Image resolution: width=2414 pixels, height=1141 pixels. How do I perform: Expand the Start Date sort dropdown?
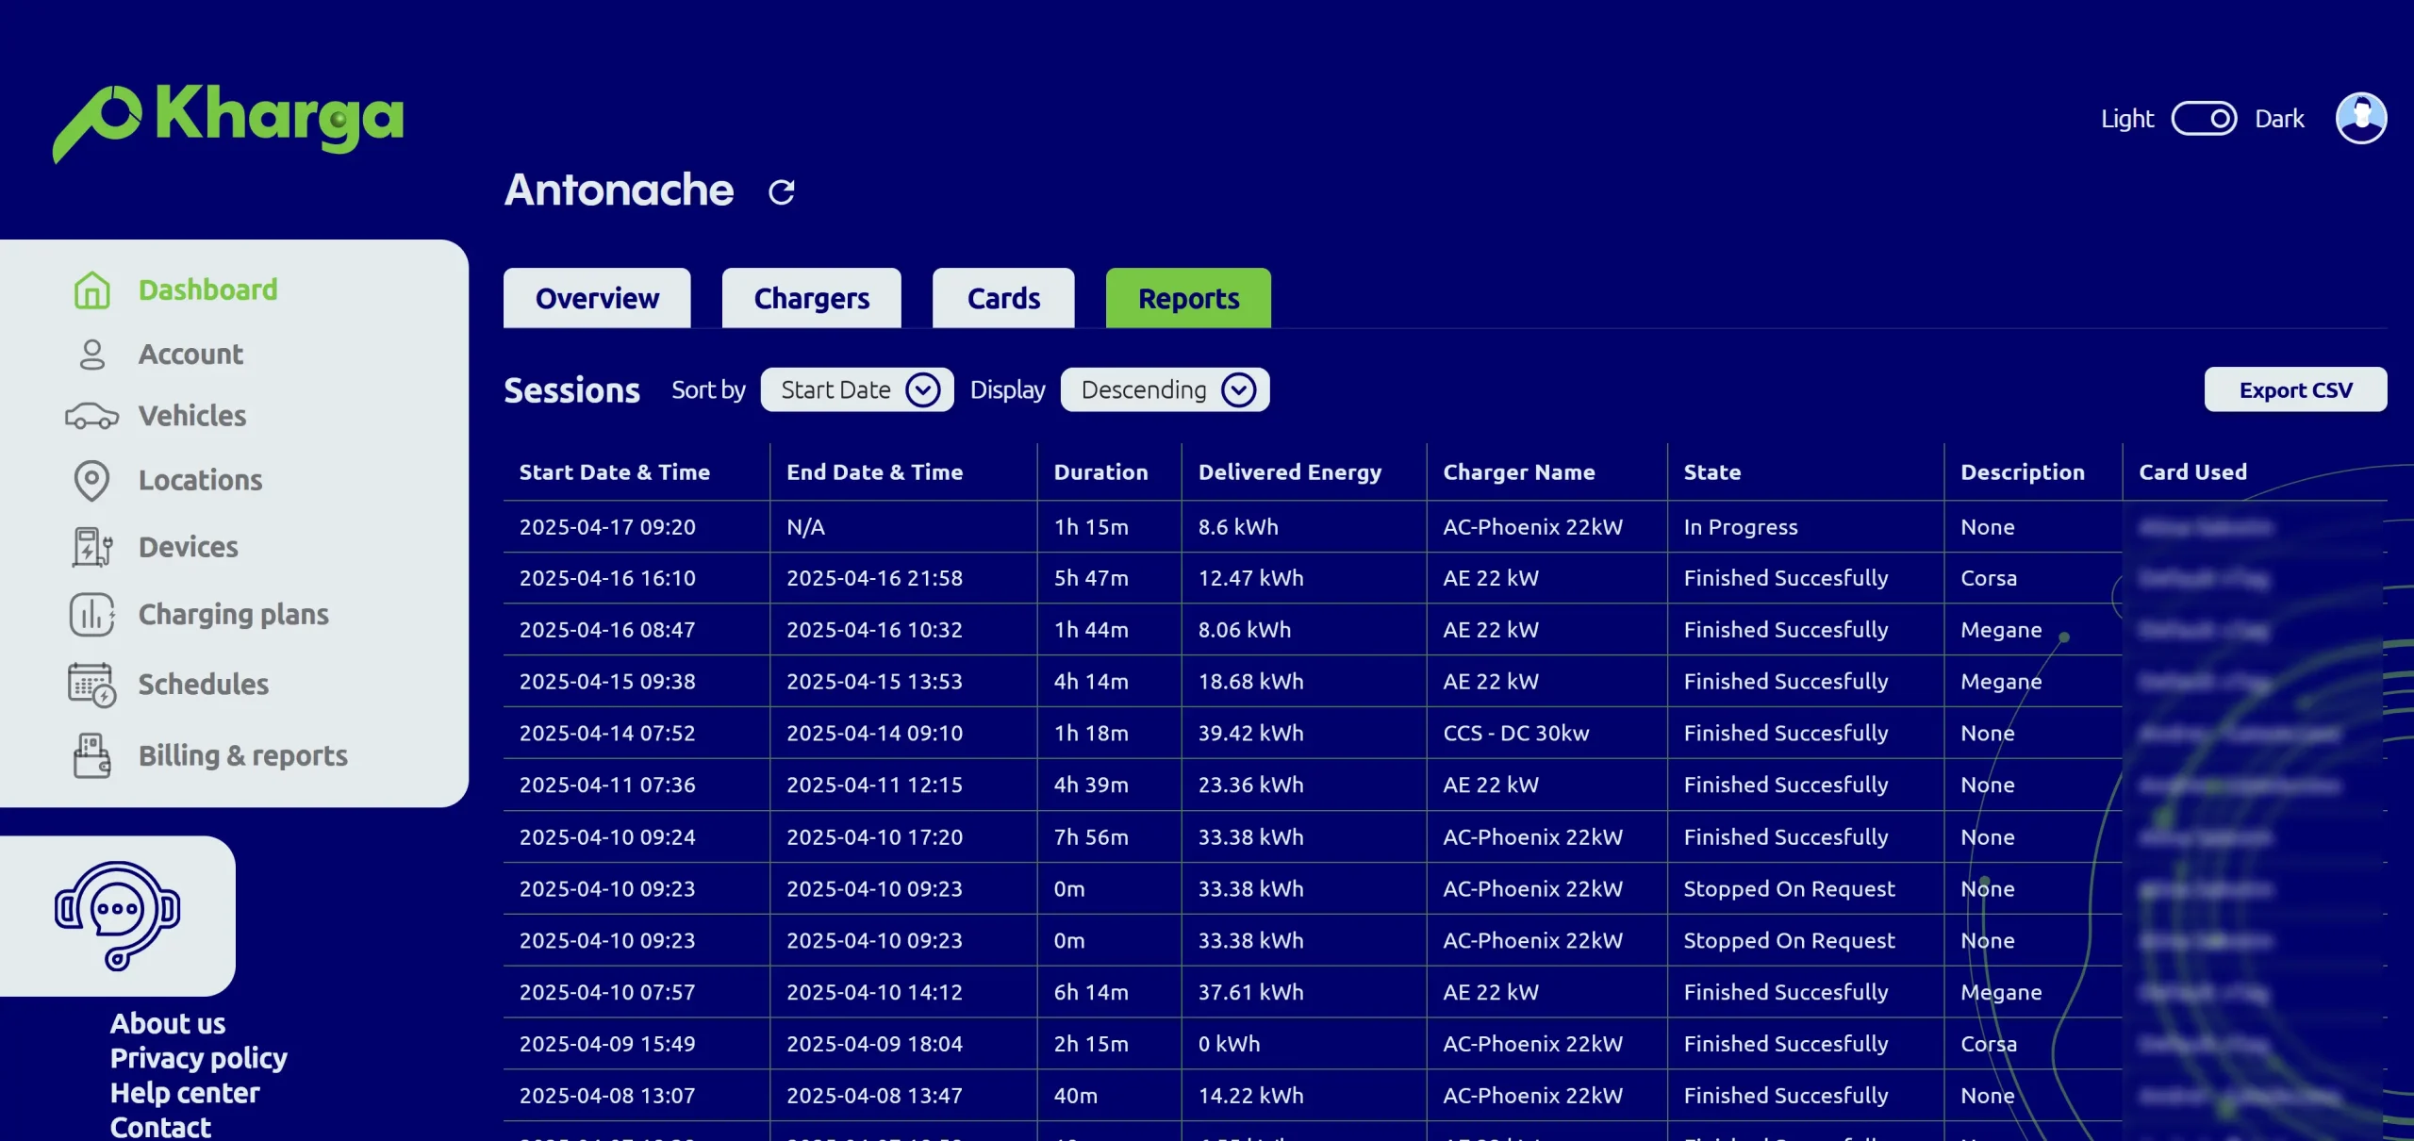(857, 390)
